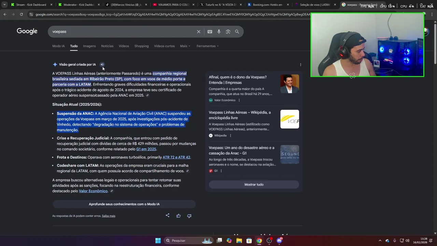The width and height of the screenshot is (437, 246).
Task: Open source link icon after 'ANAC em 2025'
Action: click(x=147, y=95)
